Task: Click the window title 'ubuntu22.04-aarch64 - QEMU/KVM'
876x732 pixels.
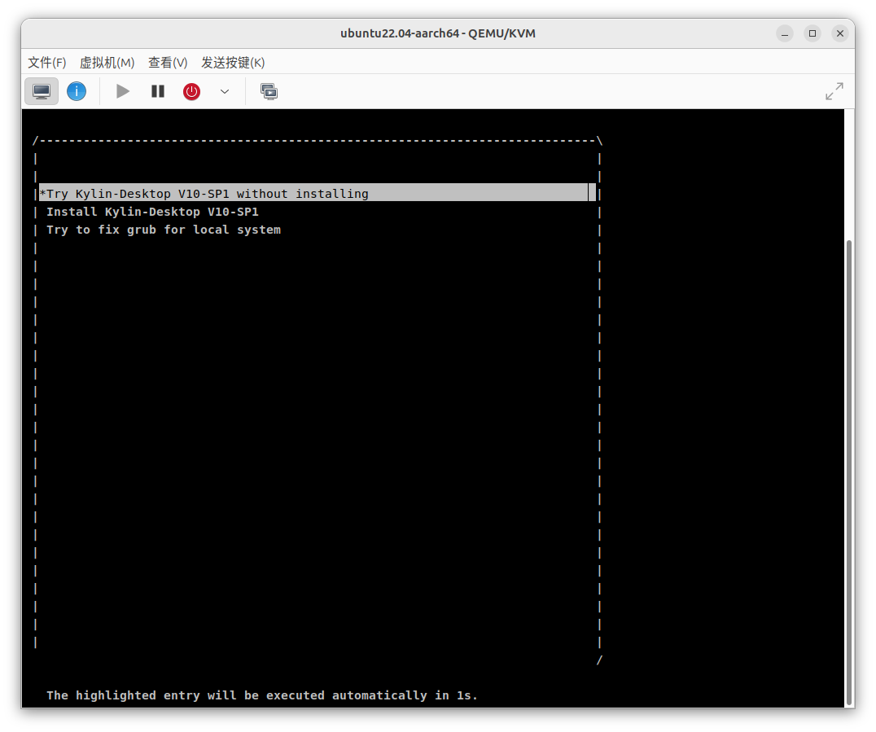Action: (438, 33)
